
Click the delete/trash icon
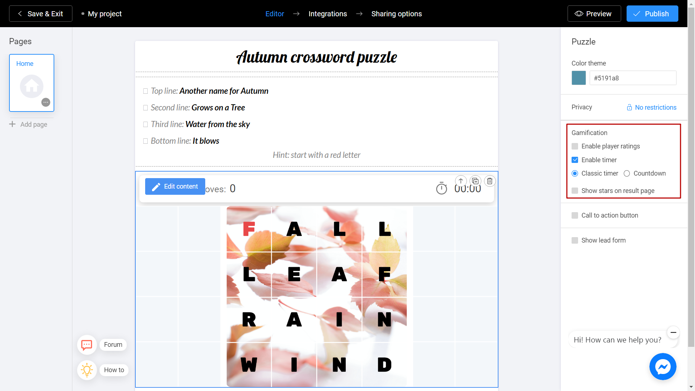[490, 181]
